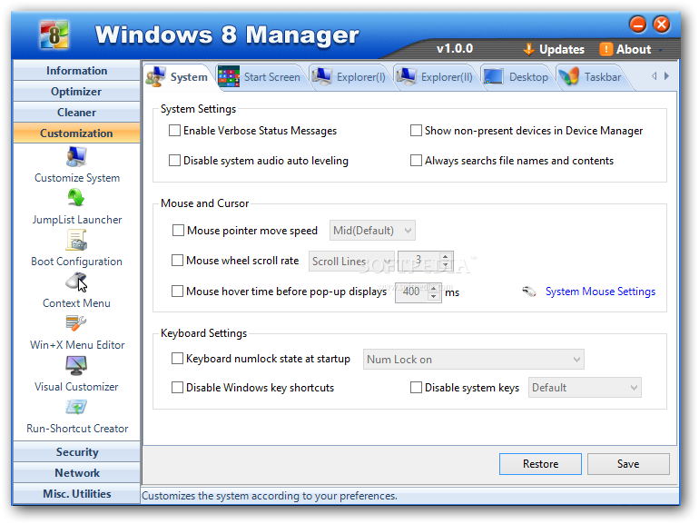Click the Explorer(I) tab monitor icon
The width and height of the screenshot is (699, 524).
click(x=322, y=76)
